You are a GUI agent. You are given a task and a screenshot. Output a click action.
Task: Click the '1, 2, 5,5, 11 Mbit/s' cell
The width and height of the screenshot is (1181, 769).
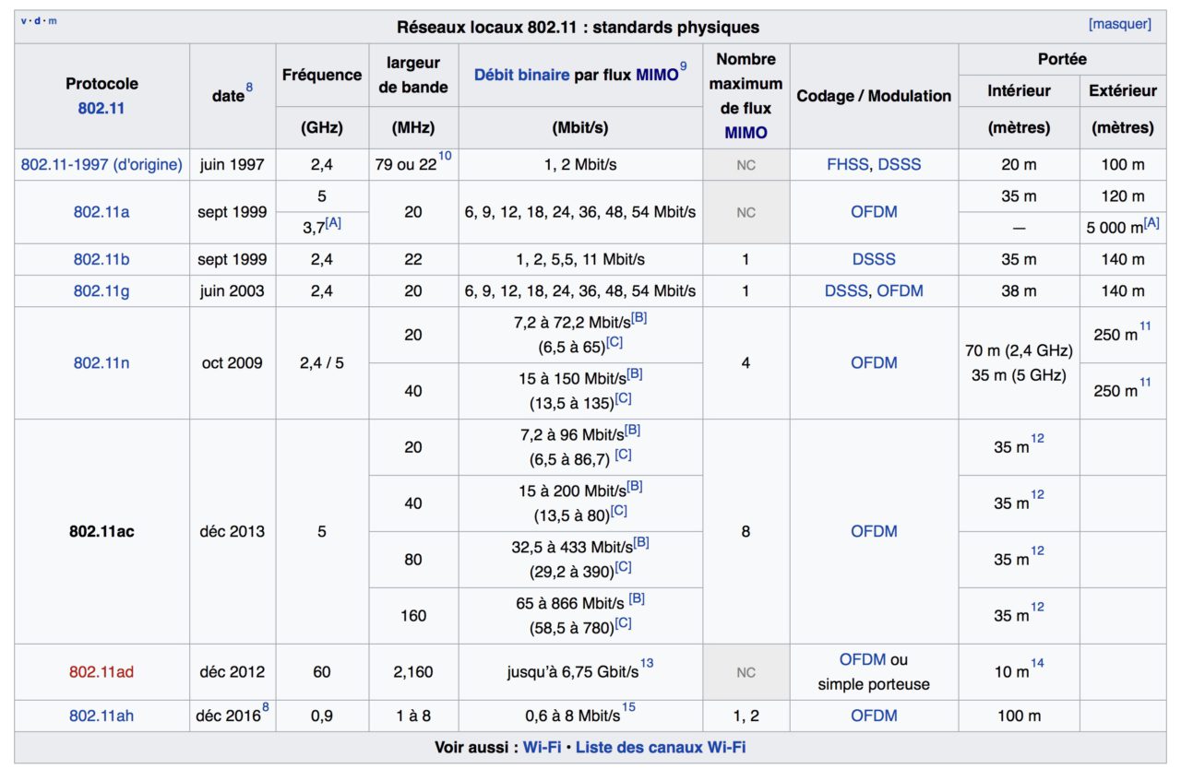pos(580,259)
